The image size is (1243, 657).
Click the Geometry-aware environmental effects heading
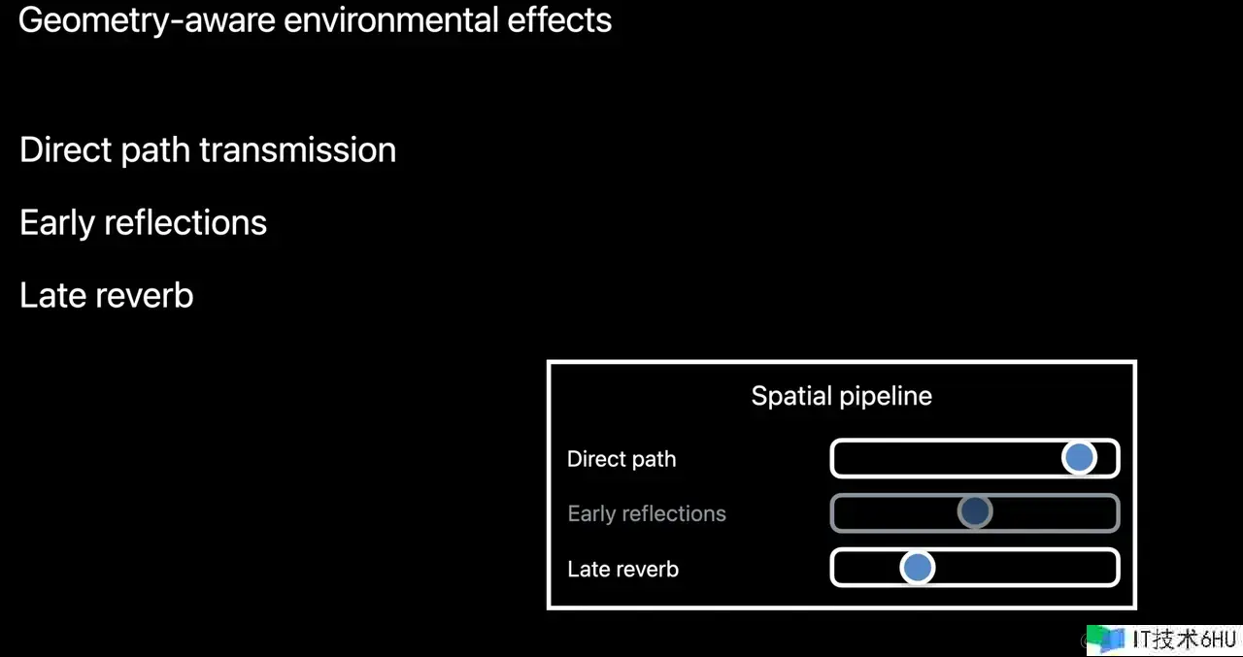tap(316, 20)
